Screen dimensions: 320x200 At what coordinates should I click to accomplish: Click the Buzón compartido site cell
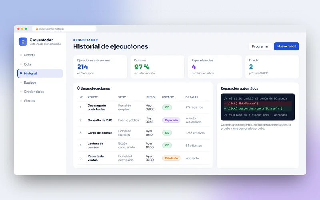pyautogui.click(x=126, y=146)
